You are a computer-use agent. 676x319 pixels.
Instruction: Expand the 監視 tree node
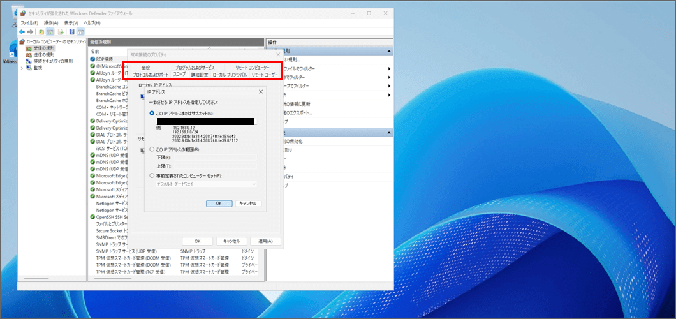click(x=22, y=68)
